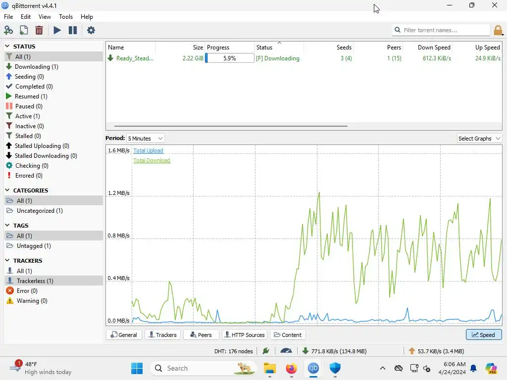507x380 pixels.
Task: Switch to the HTTP Sources tab
Action: [x=245, y=335]
